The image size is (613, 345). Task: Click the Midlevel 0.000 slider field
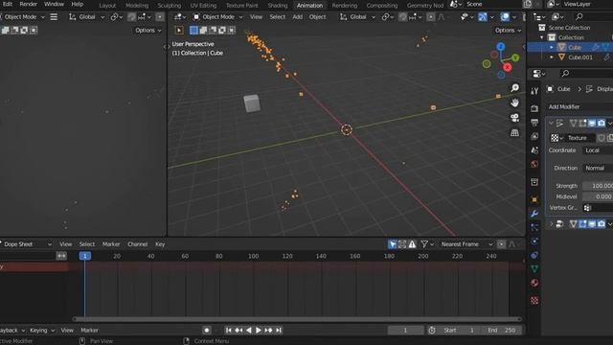point(598,196)
